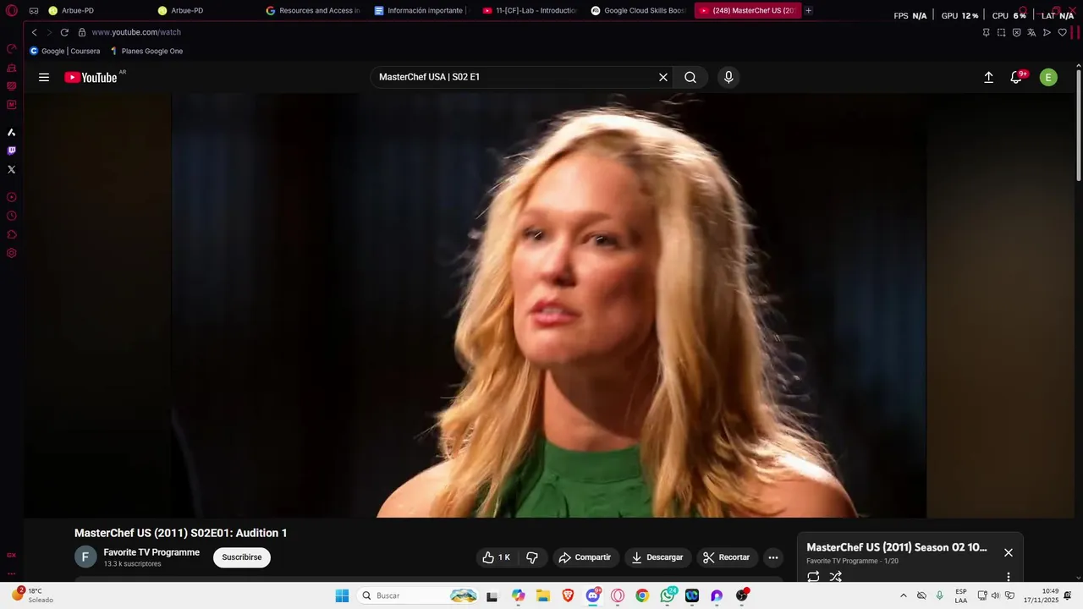Subscribe with the Suscribirse button

(242, 557)
